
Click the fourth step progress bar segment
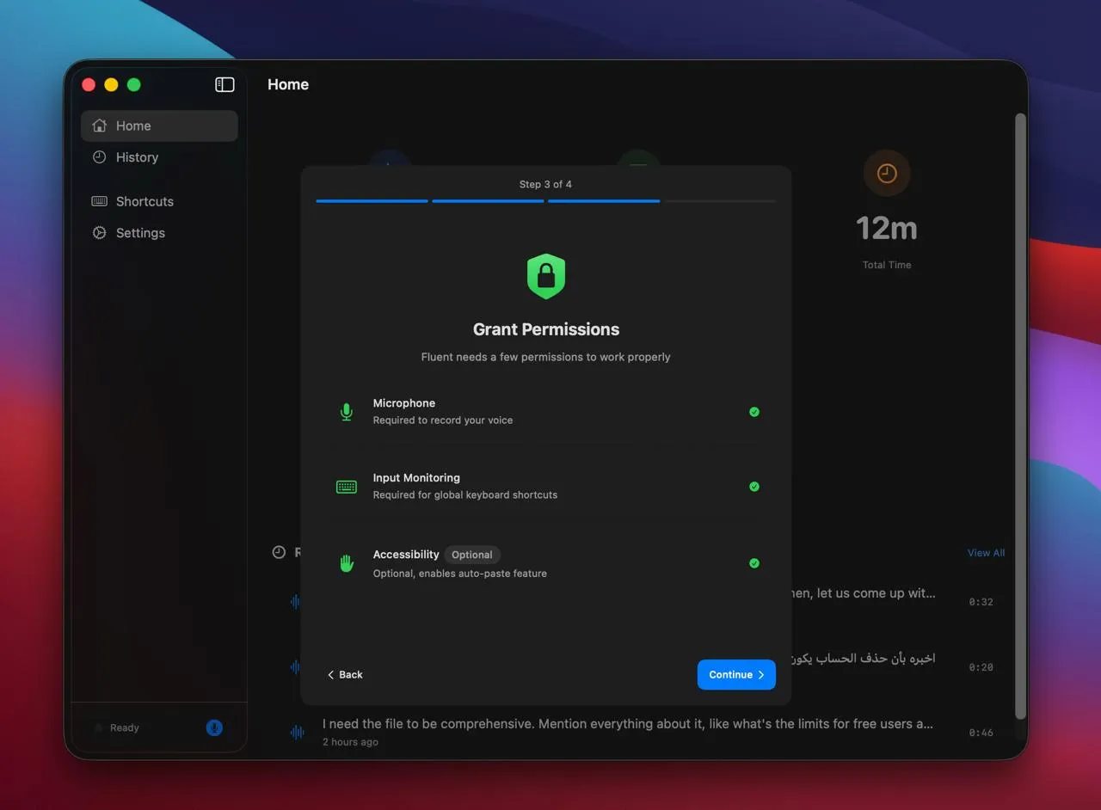[720, 201]
